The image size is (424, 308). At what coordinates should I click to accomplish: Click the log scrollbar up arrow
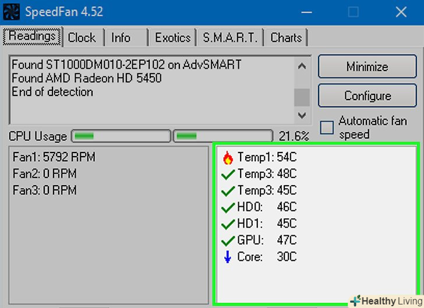302,66
